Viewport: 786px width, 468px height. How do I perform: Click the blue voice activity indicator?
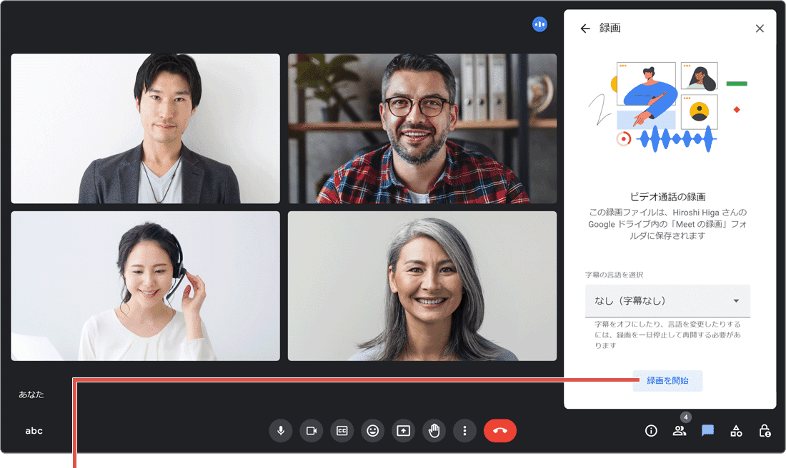pos(539,24)
